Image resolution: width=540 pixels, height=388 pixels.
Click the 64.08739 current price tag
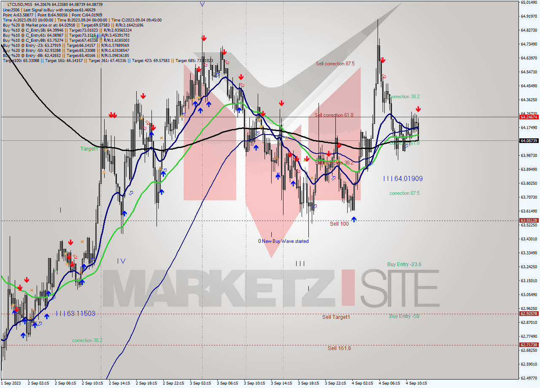tap(529, 140)
